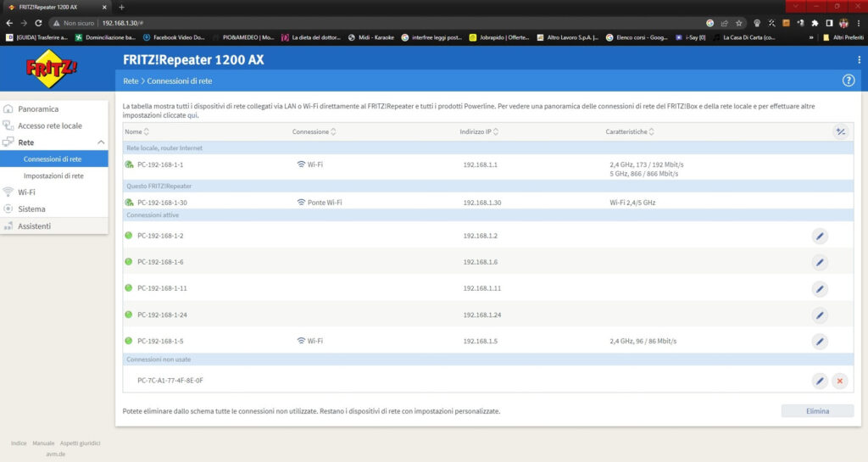The height and width of the screenshot is (462, 868).
Task: Click the 2,4 GHz, 96 / 86 Mbit/s text
Action: click(x=643, y=342)
